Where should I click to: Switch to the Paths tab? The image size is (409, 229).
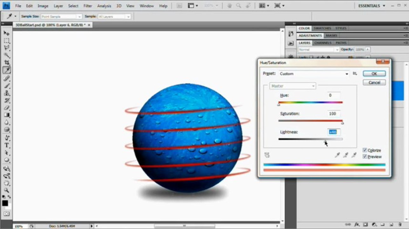click(x=341, y=43)
